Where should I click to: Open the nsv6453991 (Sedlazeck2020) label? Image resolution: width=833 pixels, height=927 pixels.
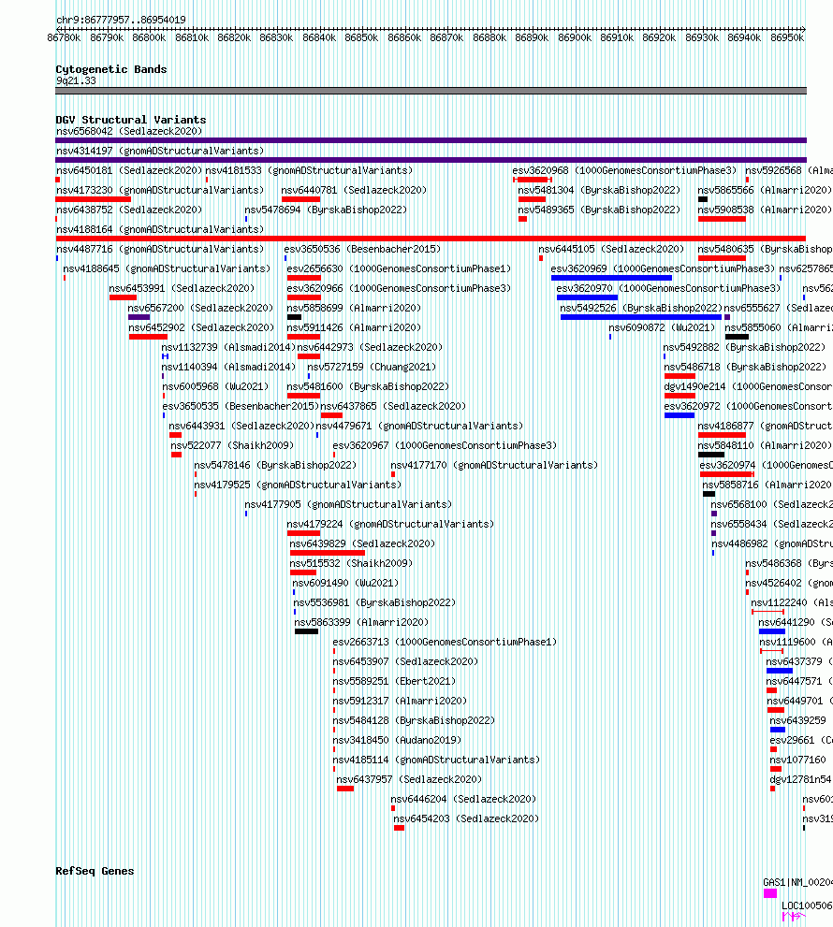pos(182,288)
